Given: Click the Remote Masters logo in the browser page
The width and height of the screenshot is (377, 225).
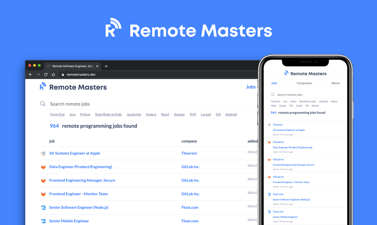Looking at the screenshot, I should click(73, 87).
